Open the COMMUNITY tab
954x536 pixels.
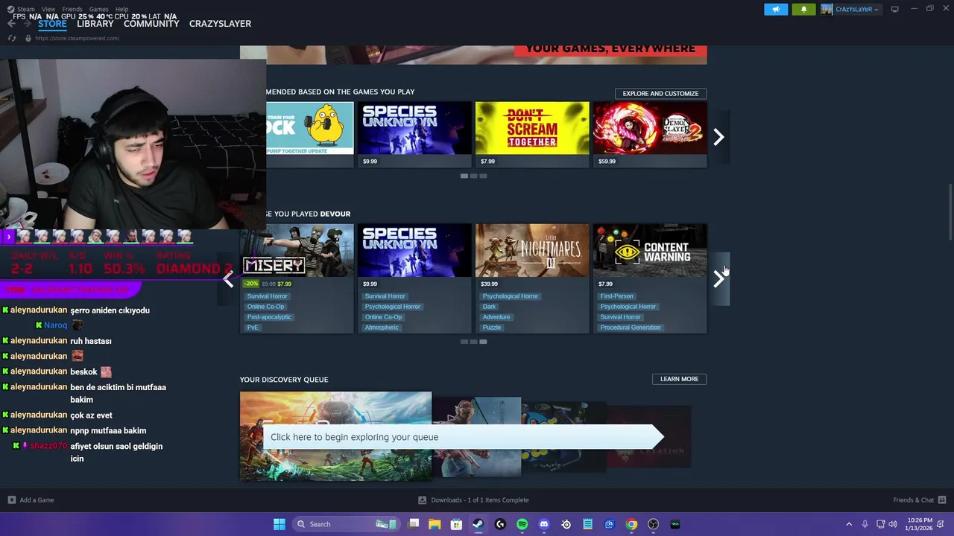pos(151,24)
